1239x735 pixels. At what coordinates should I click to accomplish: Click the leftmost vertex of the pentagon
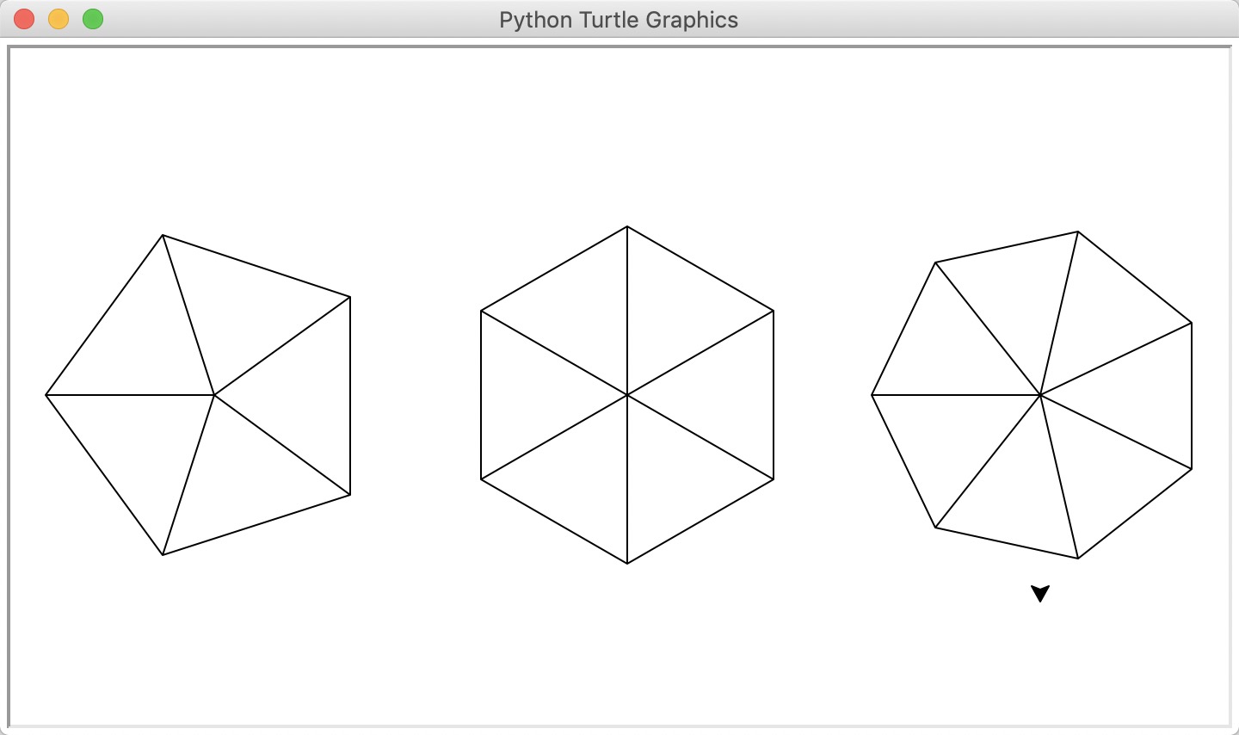click(x=47, y=394)
